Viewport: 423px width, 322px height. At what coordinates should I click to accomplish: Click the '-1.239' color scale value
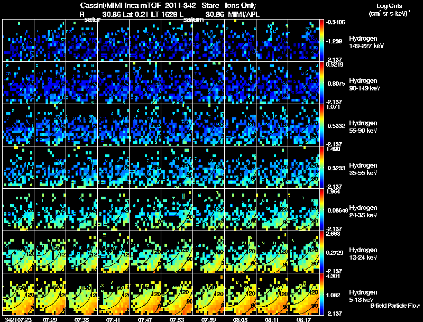click(x=334, y=41)
